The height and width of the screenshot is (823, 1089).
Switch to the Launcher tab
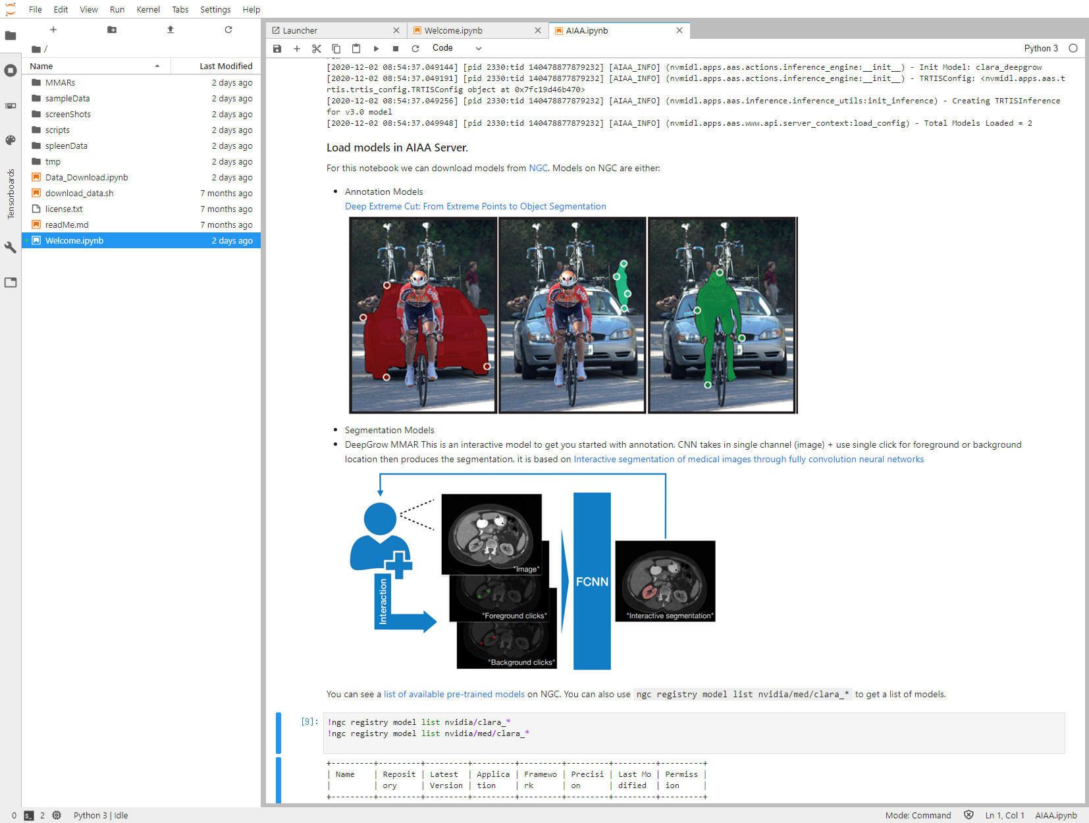[x=336, y=30]
